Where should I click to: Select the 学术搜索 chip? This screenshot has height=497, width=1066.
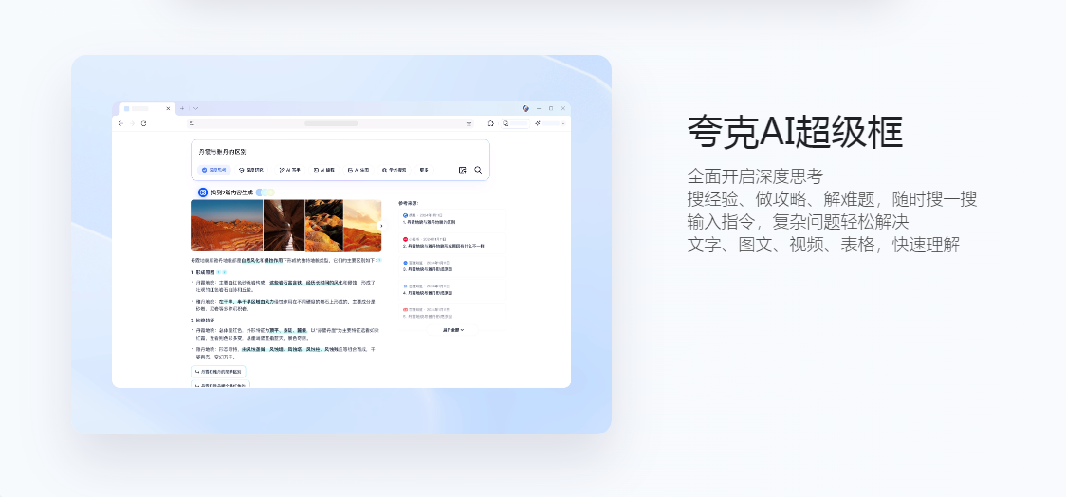395,169
